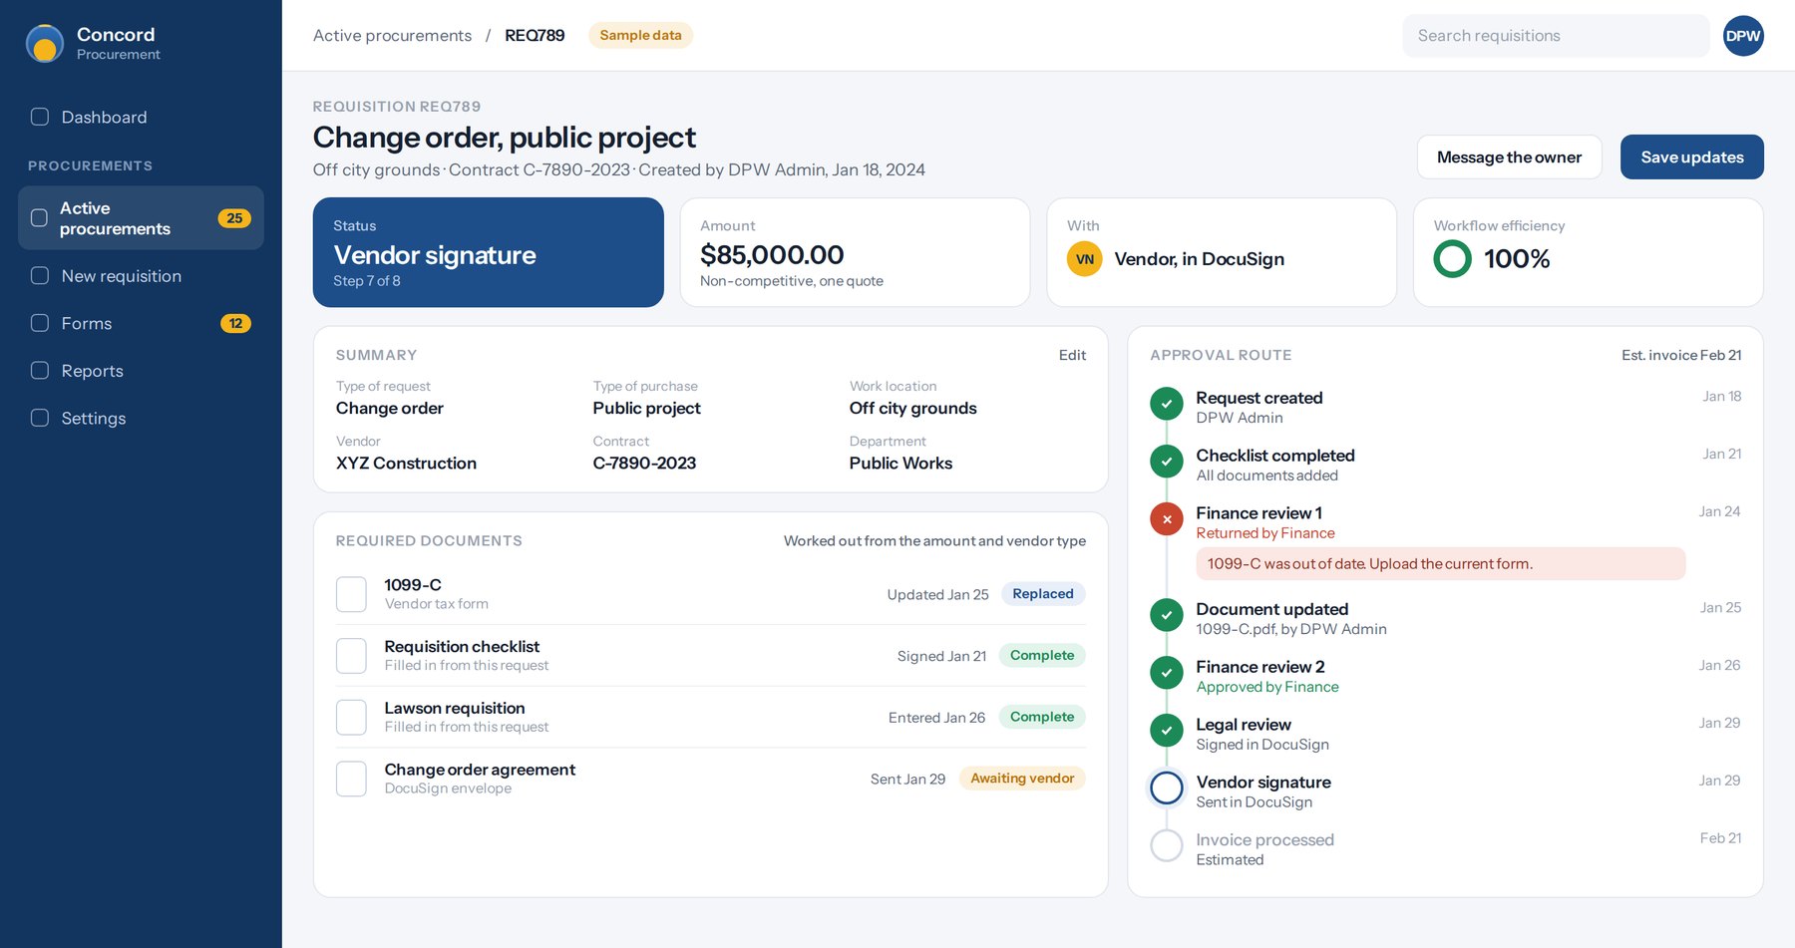Click Finance review 2 check icon

point(1167,673)
